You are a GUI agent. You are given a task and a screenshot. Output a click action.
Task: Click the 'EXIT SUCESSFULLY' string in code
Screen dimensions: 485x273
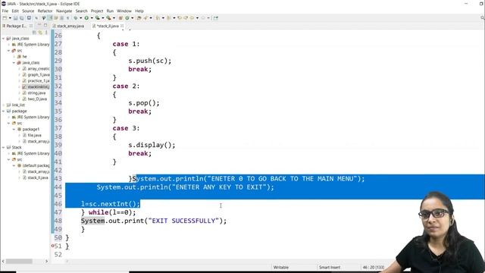[183, 221]
